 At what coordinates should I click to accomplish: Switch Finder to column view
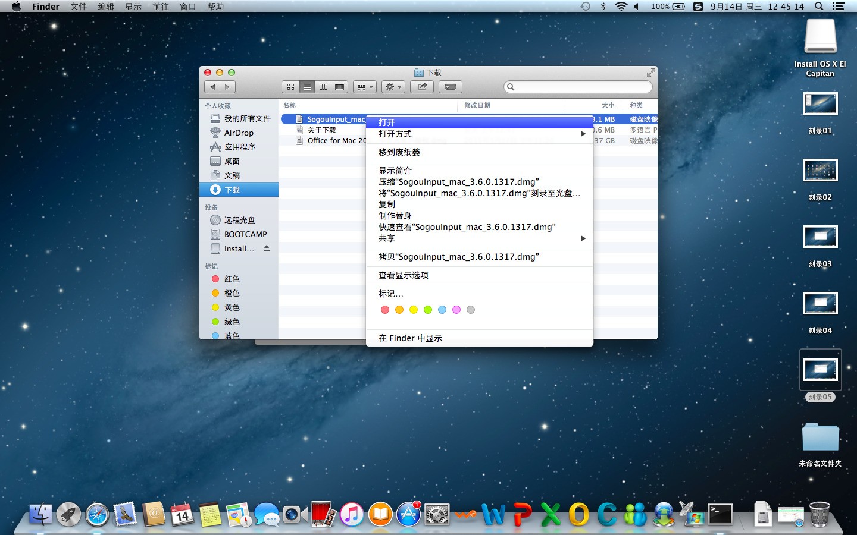point(323,87)
